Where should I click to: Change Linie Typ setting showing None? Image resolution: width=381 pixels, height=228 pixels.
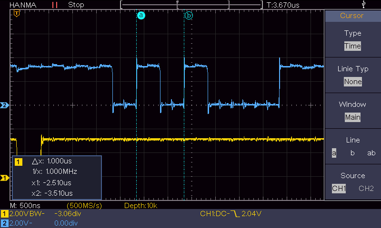coord(353,82)
